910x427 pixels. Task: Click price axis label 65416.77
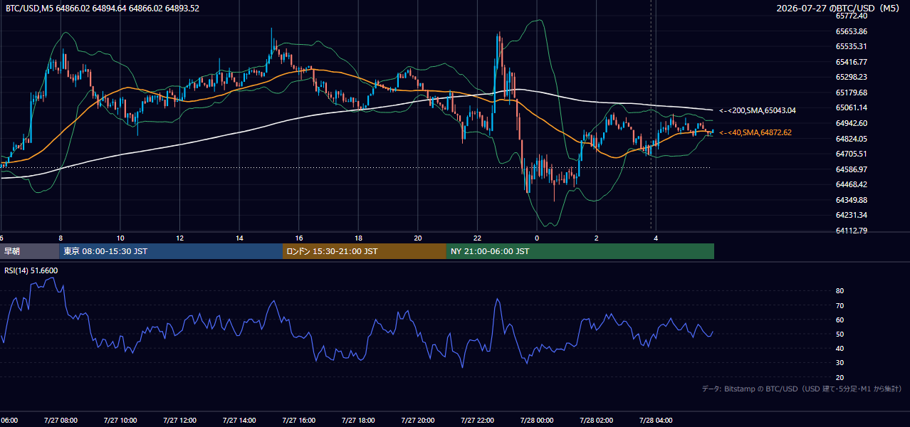tap(852, 62)
